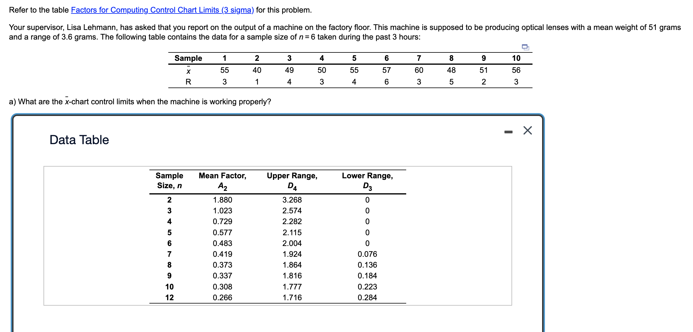693x332 pixels.
Task: Select the Lower Range D3 column header
Action: pos(367,181)
